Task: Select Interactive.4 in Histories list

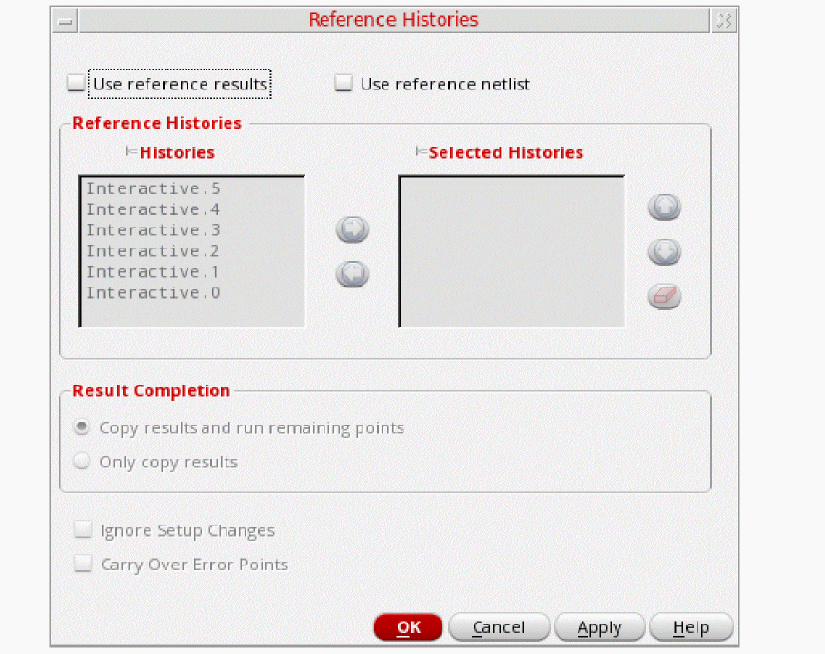Action: click(153, 209)
